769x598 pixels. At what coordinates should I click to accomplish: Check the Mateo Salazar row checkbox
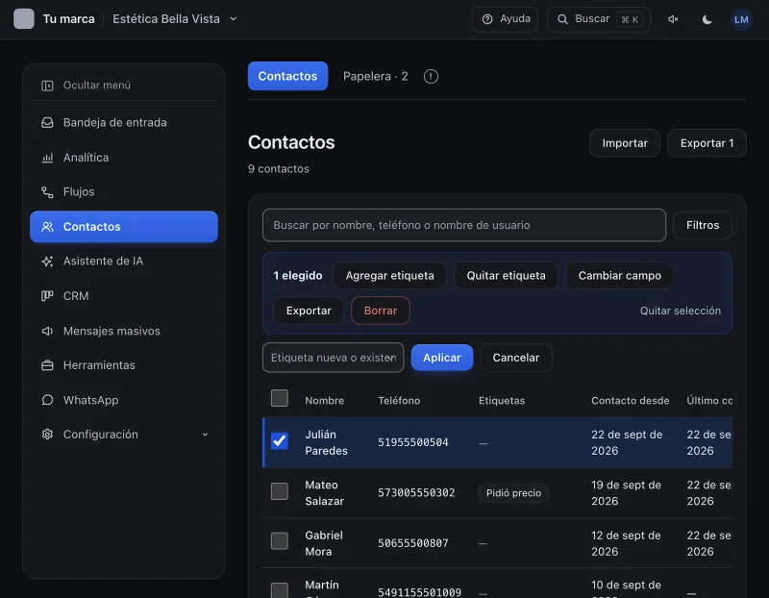(280, 491)
